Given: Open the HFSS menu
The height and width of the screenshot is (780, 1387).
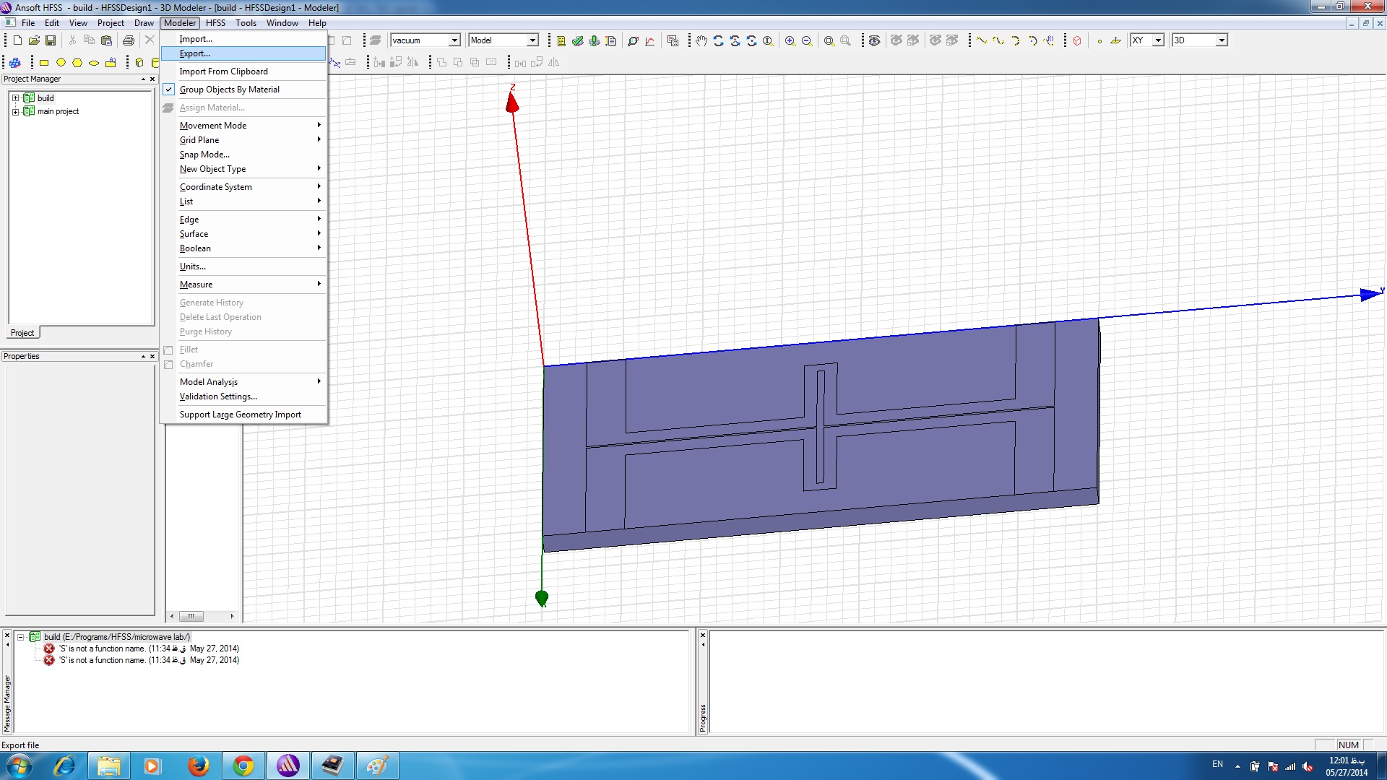Looking at the screenshot, I should (x=215, y=23).
